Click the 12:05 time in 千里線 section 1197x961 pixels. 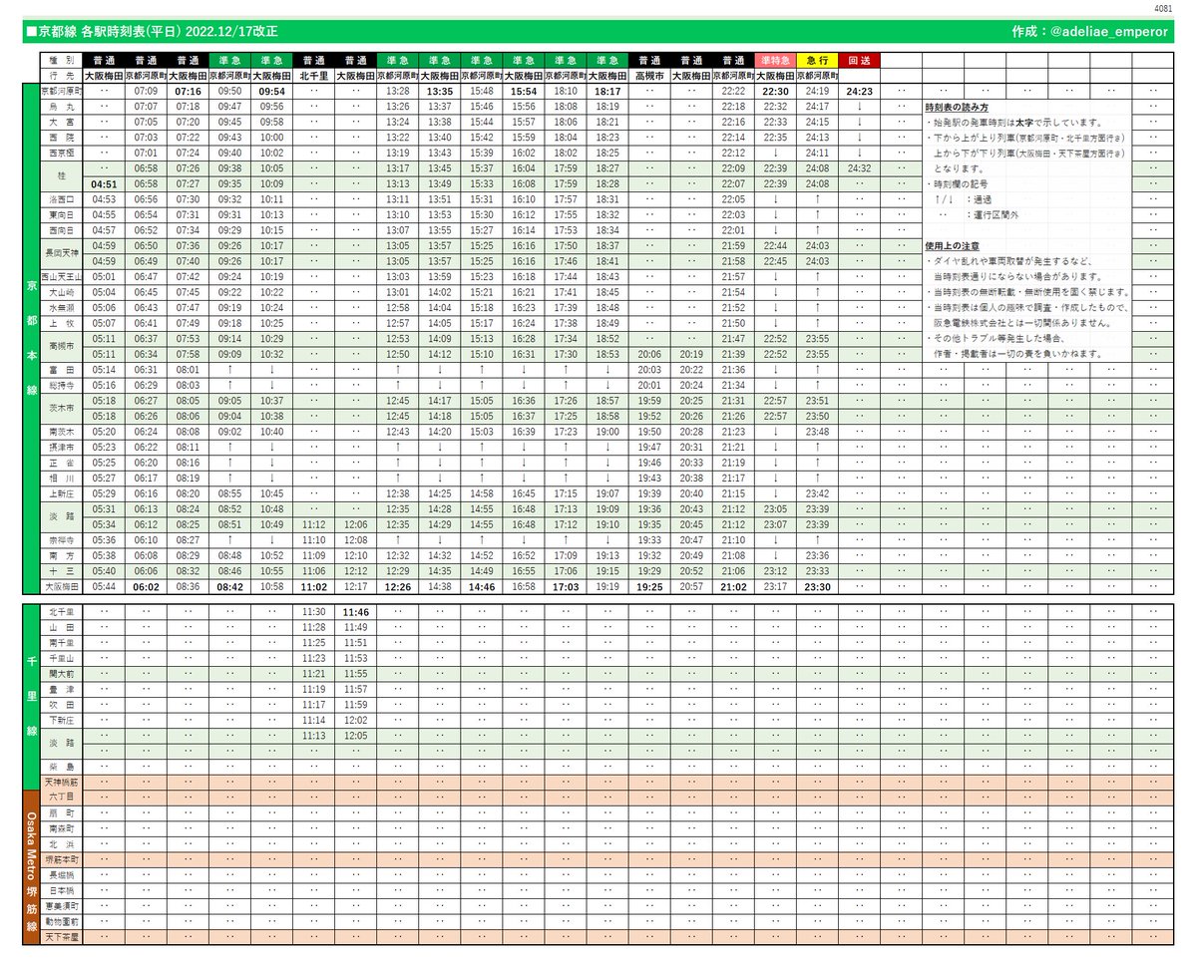(355, 736)
